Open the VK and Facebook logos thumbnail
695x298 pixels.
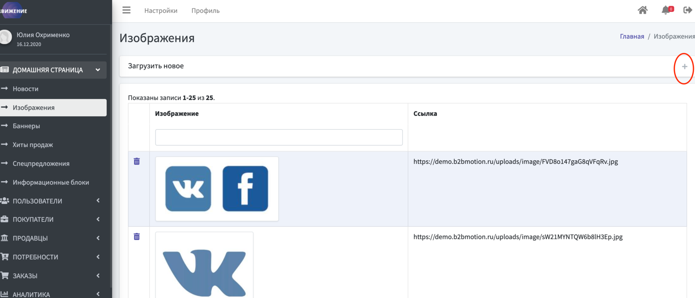coord(217,189)
